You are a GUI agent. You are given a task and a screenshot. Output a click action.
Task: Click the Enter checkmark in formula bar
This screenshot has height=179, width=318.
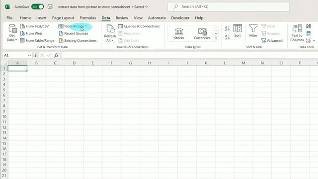(x=49, y=55)
